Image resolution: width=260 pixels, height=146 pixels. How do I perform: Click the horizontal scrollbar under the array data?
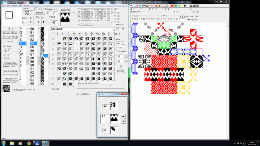(94, 24)
